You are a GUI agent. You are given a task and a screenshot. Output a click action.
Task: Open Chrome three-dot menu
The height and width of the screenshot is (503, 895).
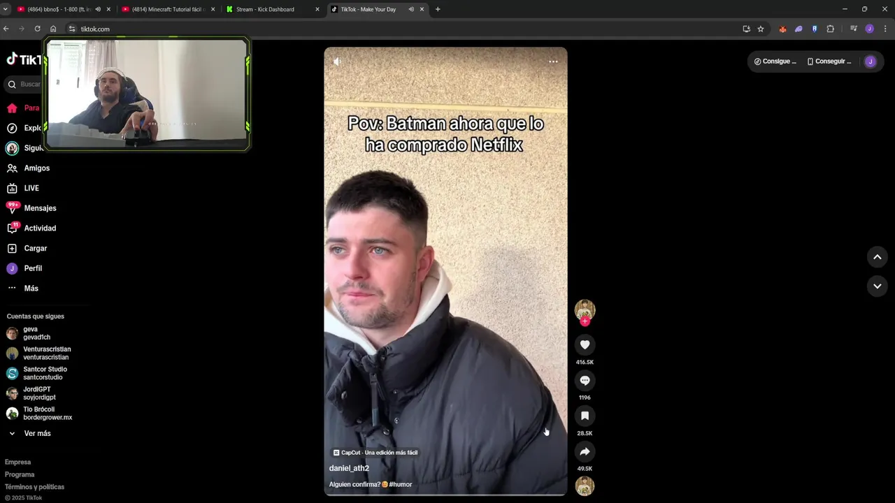click(885, 29)
